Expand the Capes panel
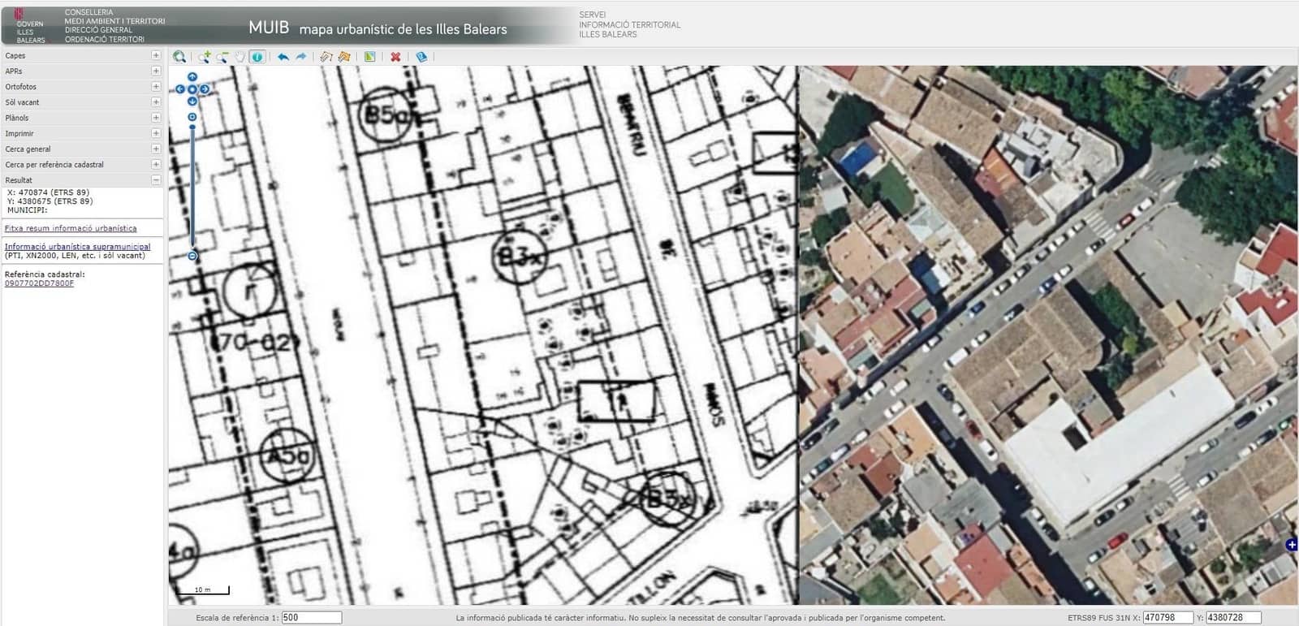Viewport: 1299px width, 626px height. 156,55
